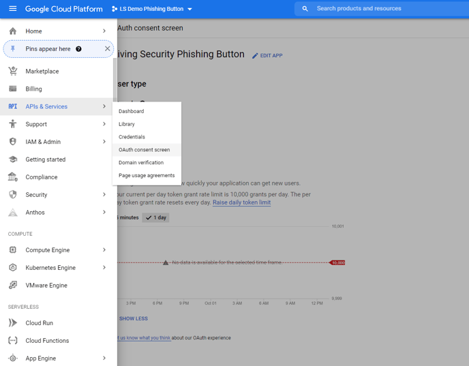The image size is (469, 366).
Task: Select the 1 day time range toggle
Action: tap(155, 217)
